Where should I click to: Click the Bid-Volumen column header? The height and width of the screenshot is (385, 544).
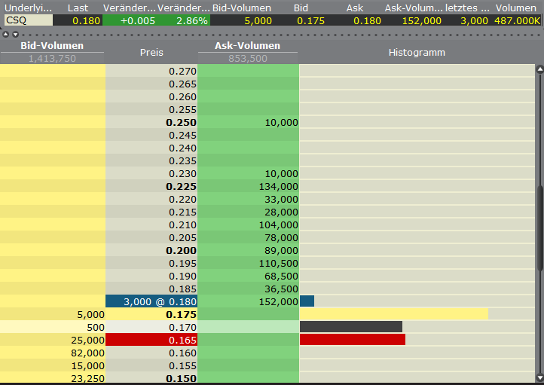click(52, 47)
